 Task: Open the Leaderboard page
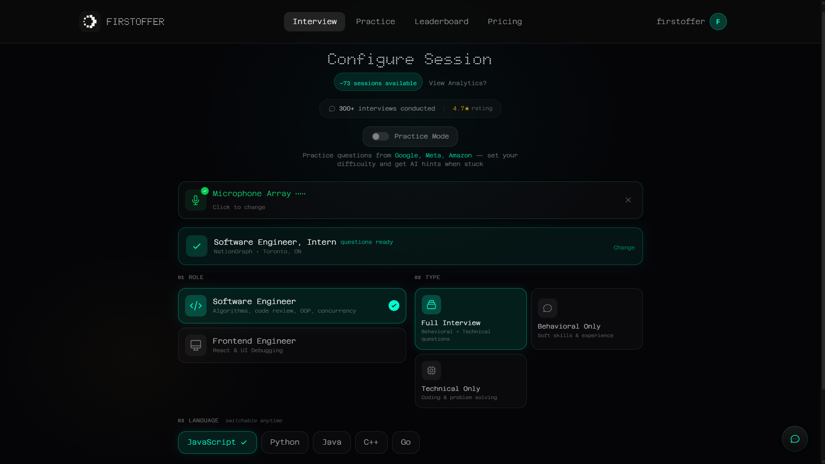[x=442, y=21]
